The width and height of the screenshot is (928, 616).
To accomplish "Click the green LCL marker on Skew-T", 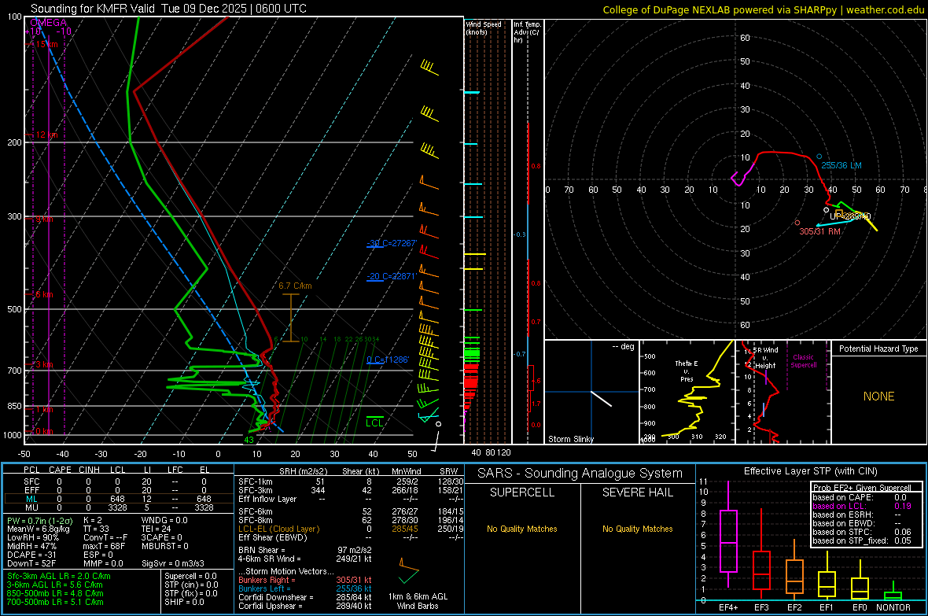I will 374,421.
